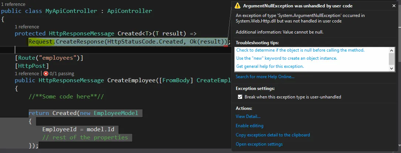401x153 pixels.
Task: Click '0/1 passing' test status CodeLens
Action: coord(62,74)
